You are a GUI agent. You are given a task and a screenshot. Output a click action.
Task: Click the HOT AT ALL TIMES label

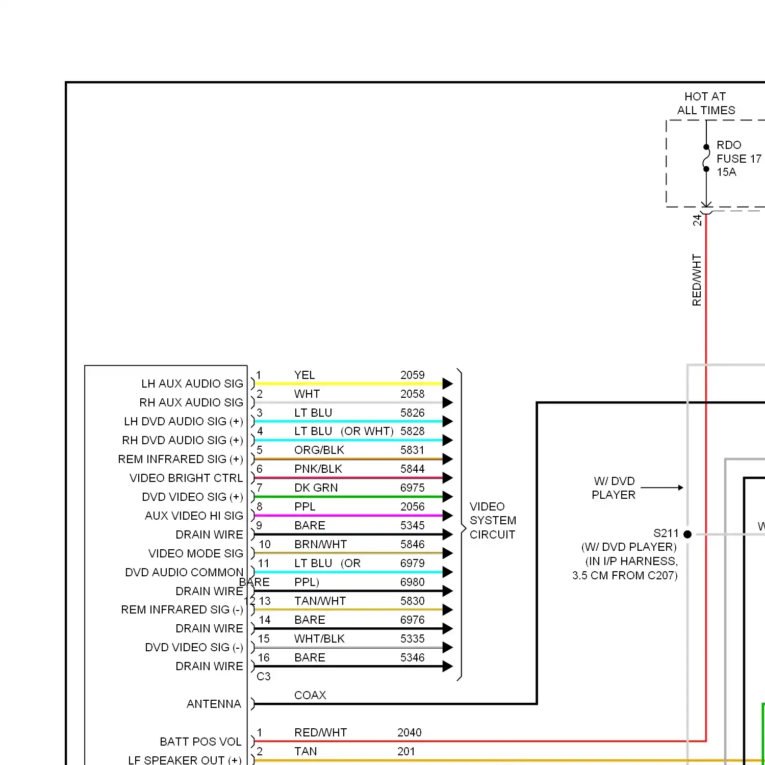[x=706, y=103]
